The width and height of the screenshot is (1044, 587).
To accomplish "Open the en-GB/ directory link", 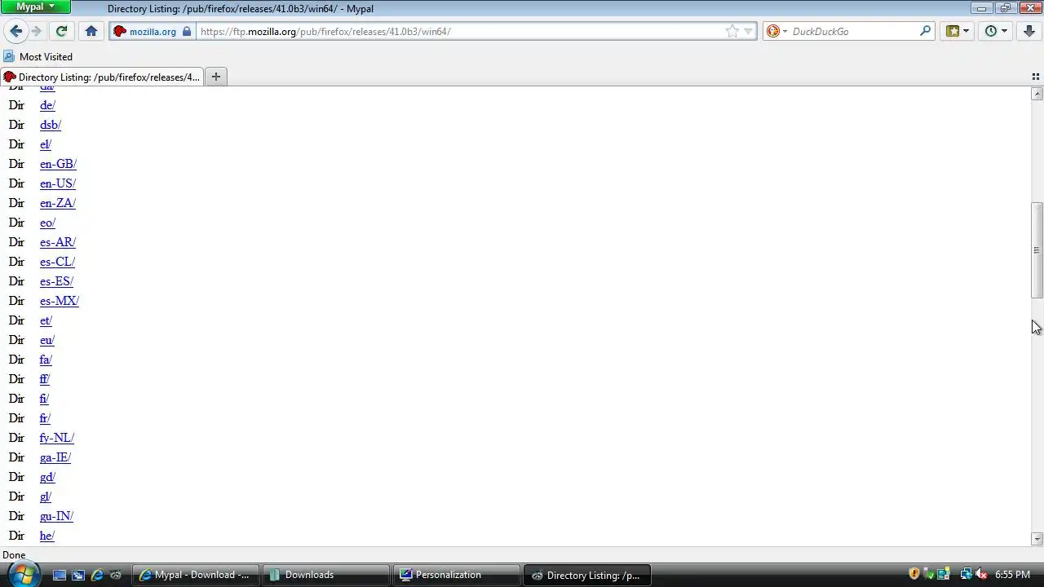I will tap(58, 164).
